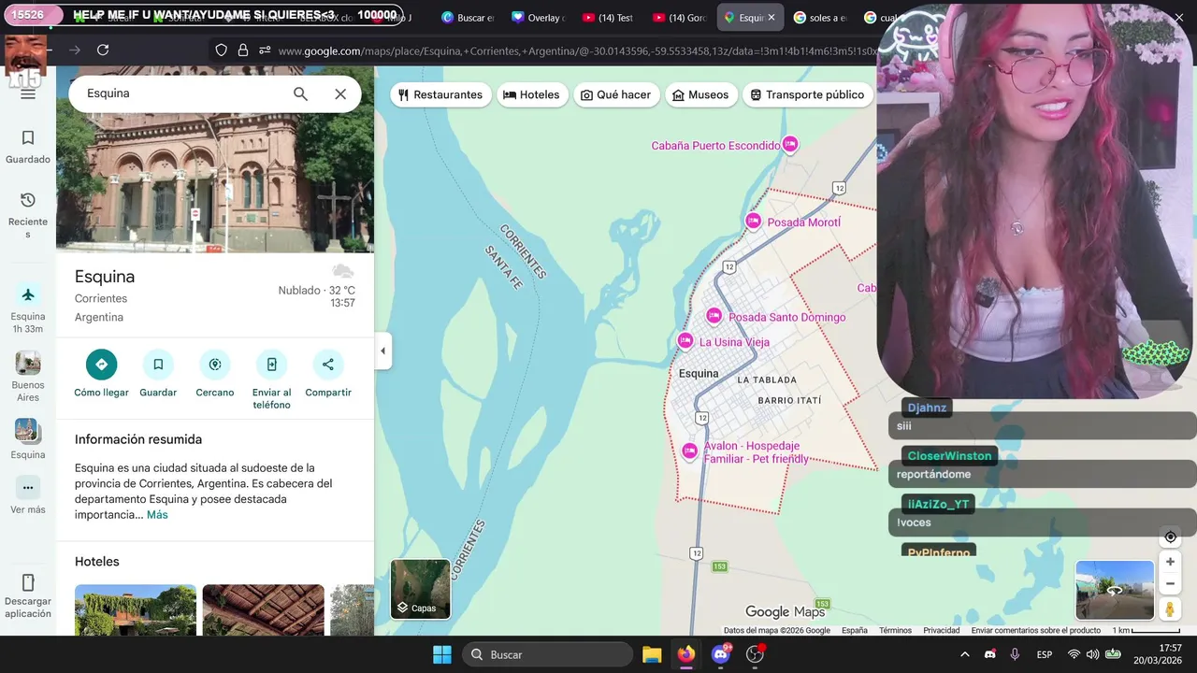The image size is (1197, 673).
Task: Zoom in the map with plus
Action: coord(1170,562)
